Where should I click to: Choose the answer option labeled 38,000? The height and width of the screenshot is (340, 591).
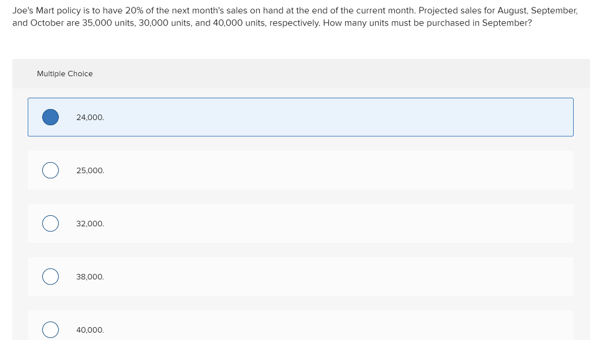pyautogui.click(x=90, y=277)
